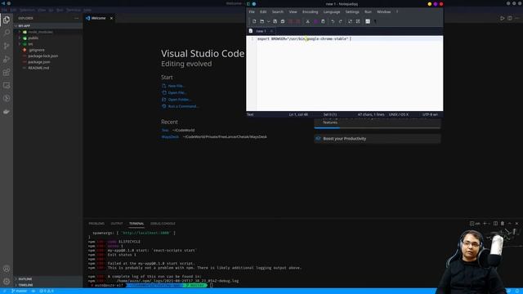This screenshot has height=294, width=523.
Task: Open Boost your Productivity walkthrough
Action: coord(378,139)
